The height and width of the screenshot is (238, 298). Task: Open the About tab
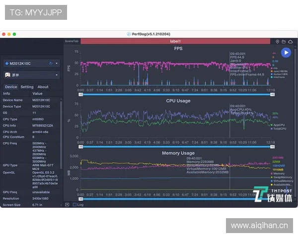tap(43, 87)
